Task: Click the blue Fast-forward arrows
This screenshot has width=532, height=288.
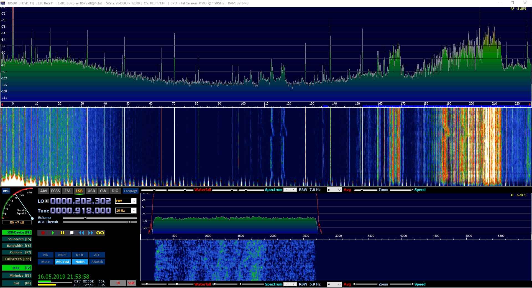Action: pyautogui.click(x=91, y=233)
